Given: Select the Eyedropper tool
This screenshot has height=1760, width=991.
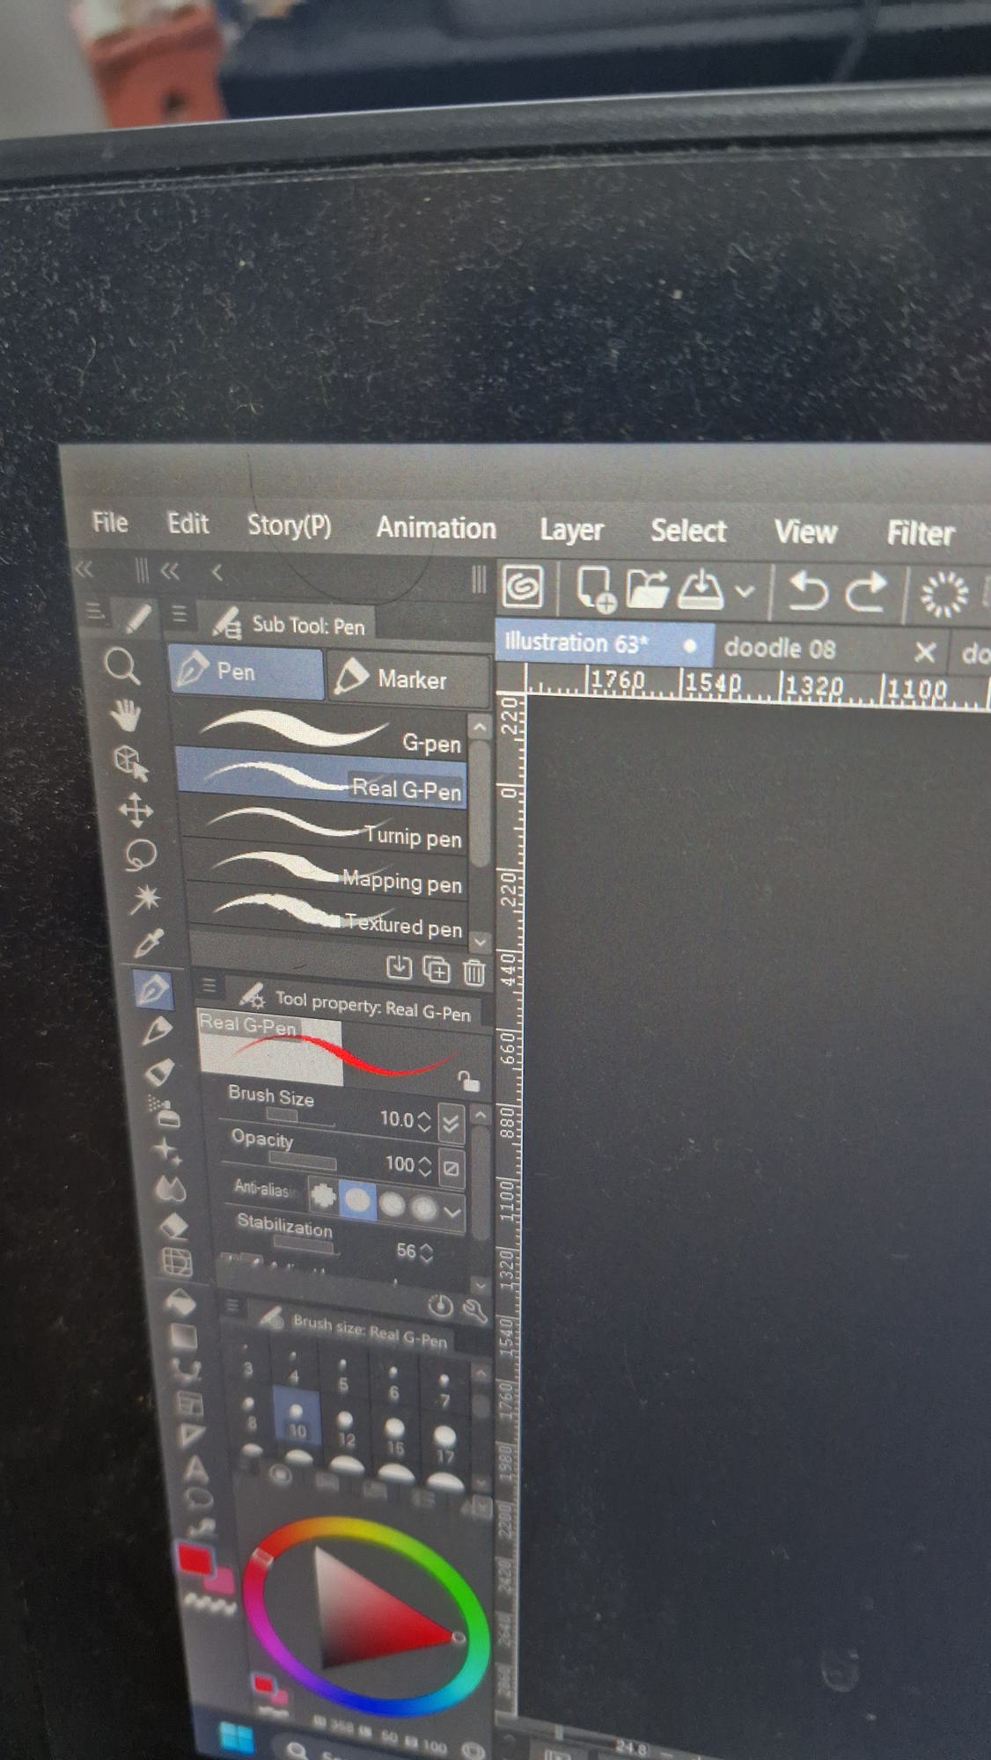Looking at the screenshot, I should pyautogui.click(x=148, y=943).
